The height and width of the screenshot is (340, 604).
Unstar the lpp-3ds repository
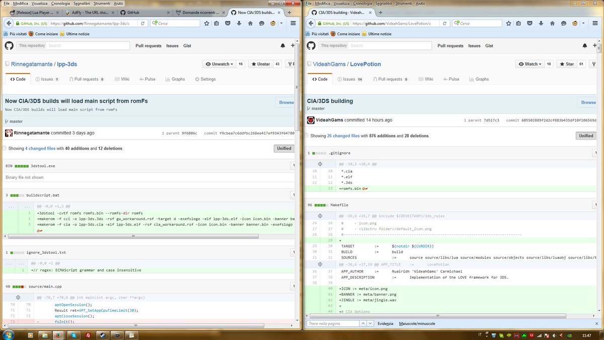[x=260, y=64]
